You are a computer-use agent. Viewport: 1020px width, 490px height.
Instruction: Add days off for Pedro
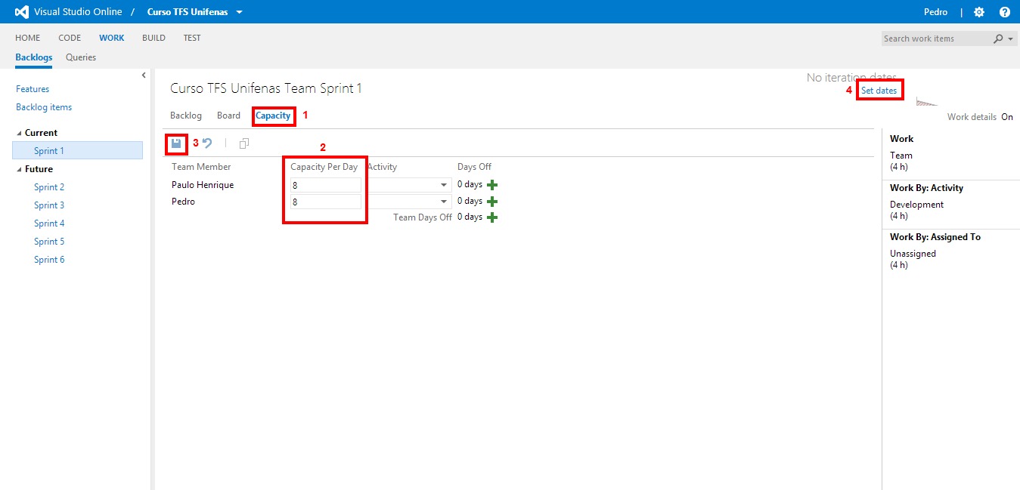pos(492,202)
